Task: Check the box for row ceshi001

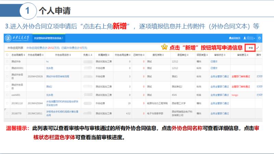Action: [x=7, y=94]
